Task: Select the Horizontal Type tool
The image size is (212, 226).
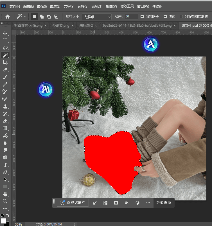Action: (x=5, y=165)
